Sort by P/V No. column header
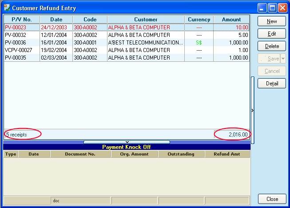 pyautogui.click(x=22, y=20)
